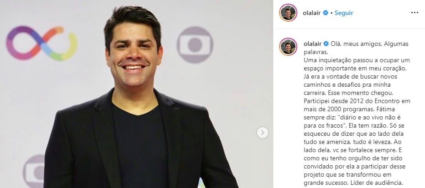Click the caption line 'carreira. Esse momento chegou.'
This screenshot has height=188, width=425.
(x=348, y=93)
